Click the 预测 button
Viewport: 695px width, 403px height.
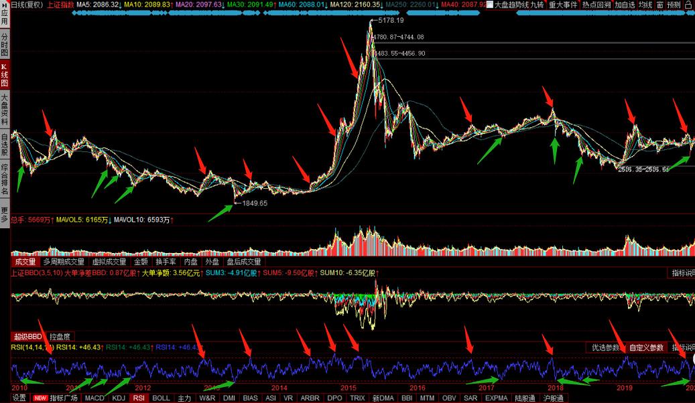point(674,5)
